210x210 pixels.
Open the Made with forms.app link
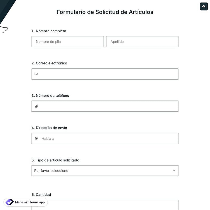tap(25, 202)
